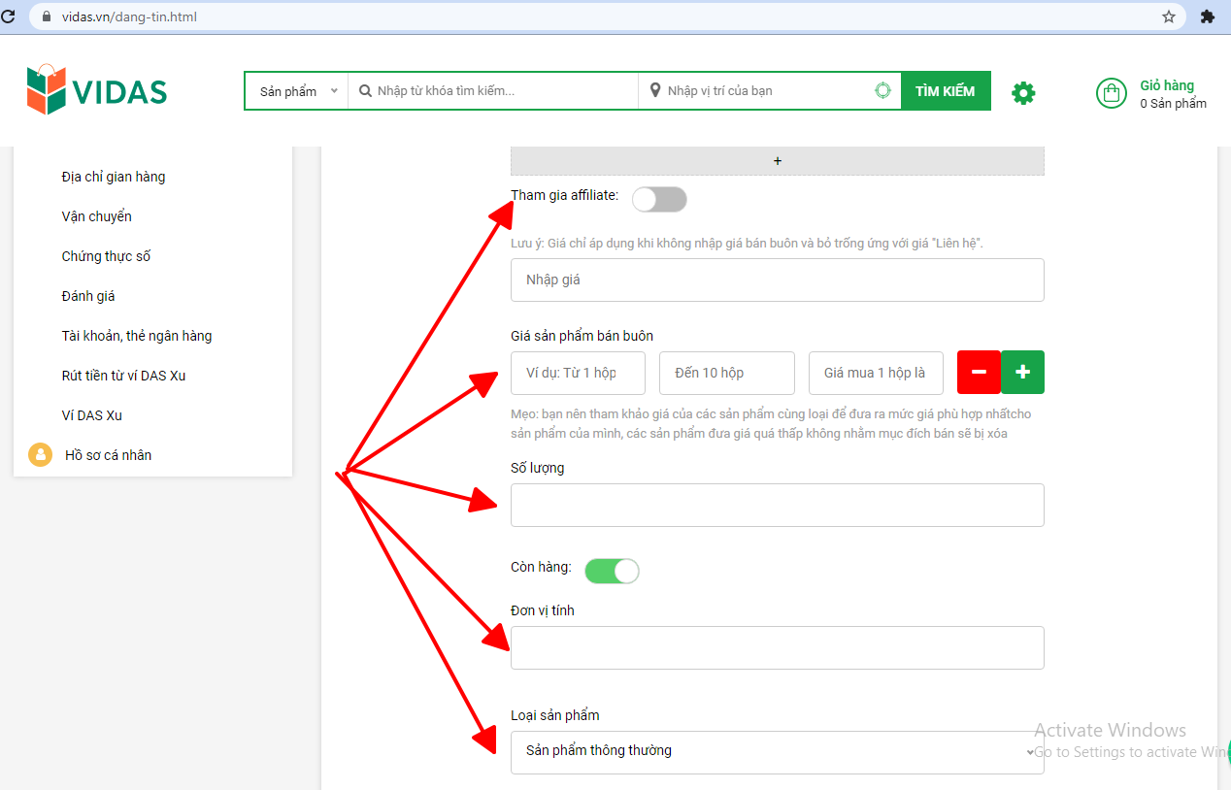Click the Giỏ hàng link
The height and width of the screenshot is (790, 1231).
tap(1166, 85)
